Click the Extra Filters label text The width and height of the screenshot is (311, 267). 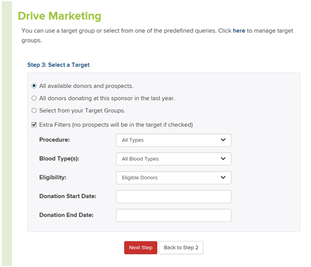(116, 124)
